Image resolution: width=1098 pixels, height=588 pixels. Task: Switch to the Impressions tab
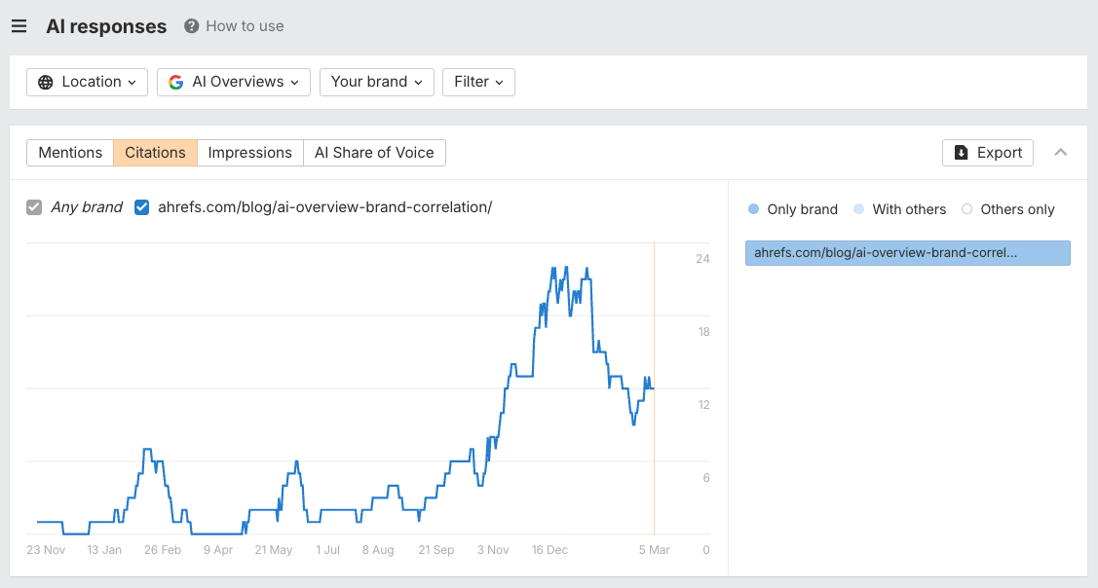coord(249,153)
